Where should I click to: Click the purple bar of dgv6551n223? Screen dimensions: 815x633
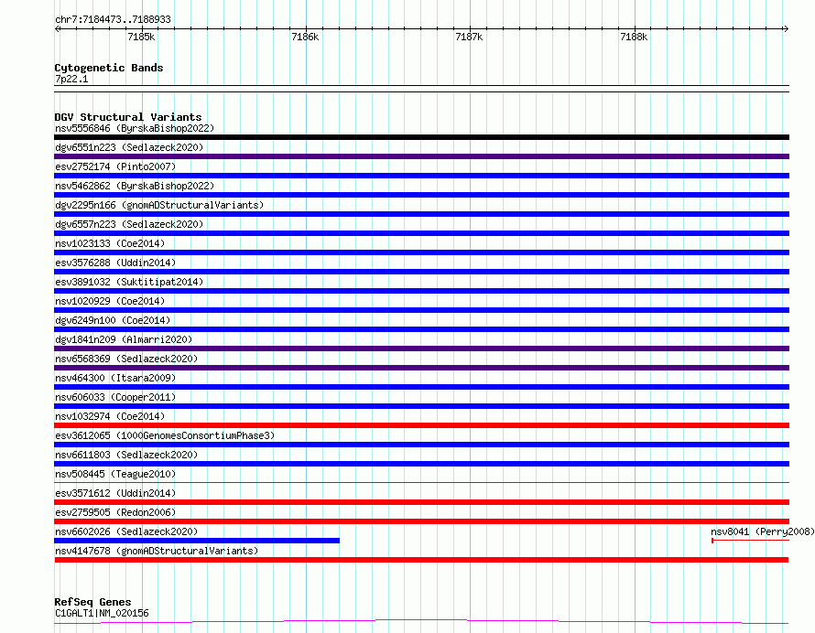tap(421, 156)
